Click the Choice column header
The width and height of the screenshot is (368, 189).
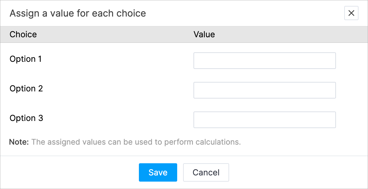click(x=23, y=34)
